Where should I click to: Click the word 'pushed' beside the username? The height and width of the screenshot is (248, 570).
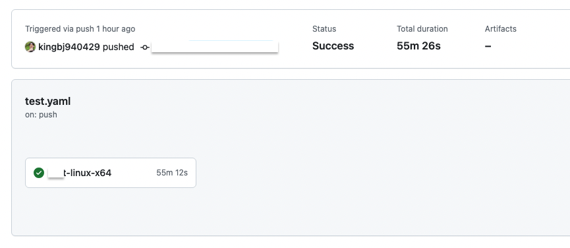(119, 47)
